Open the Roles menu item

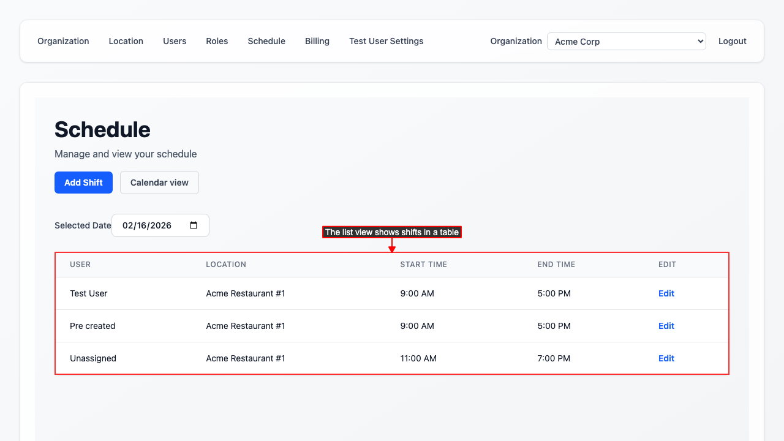coord(217,41)
